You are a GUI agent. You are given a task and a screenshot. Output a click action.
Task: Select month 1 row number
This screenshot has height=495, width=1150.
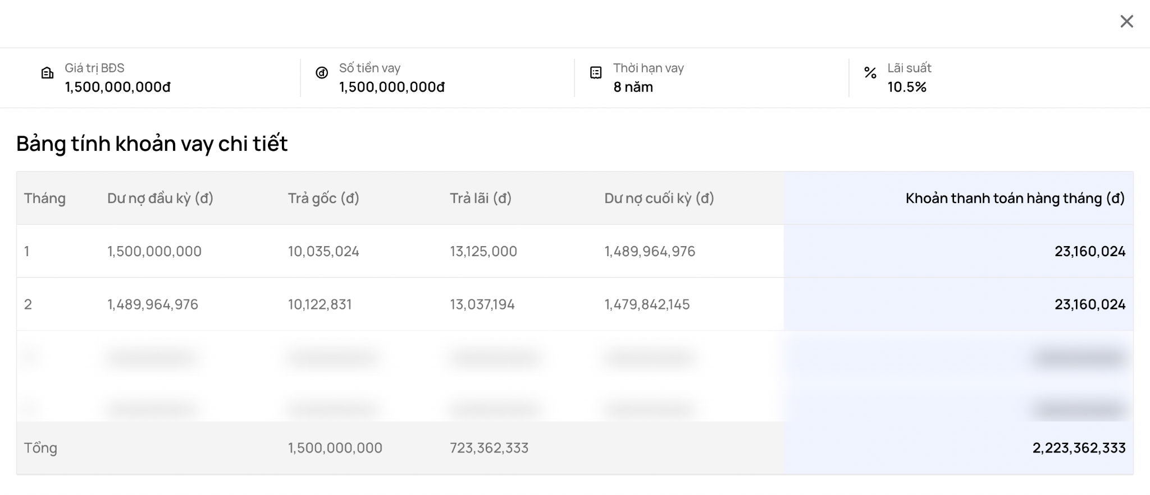click(27, 251)
